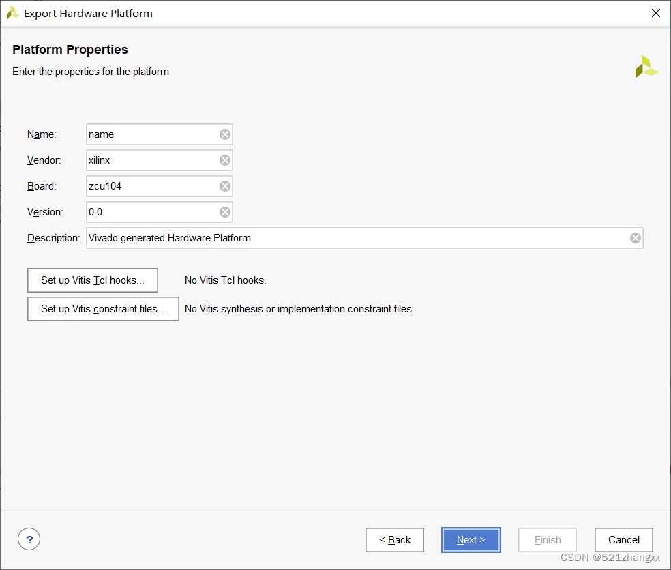Click the Xilinx logo on the right side

[x=646, y=66]
